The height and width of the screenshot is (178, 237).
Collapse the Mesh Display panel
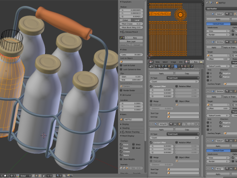(121, 136)
